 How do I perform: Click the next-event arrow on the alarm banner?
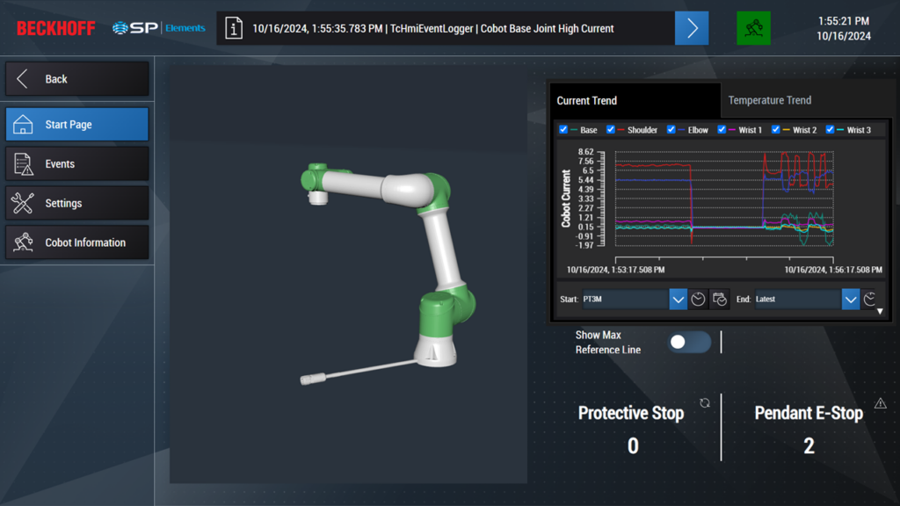692,28
